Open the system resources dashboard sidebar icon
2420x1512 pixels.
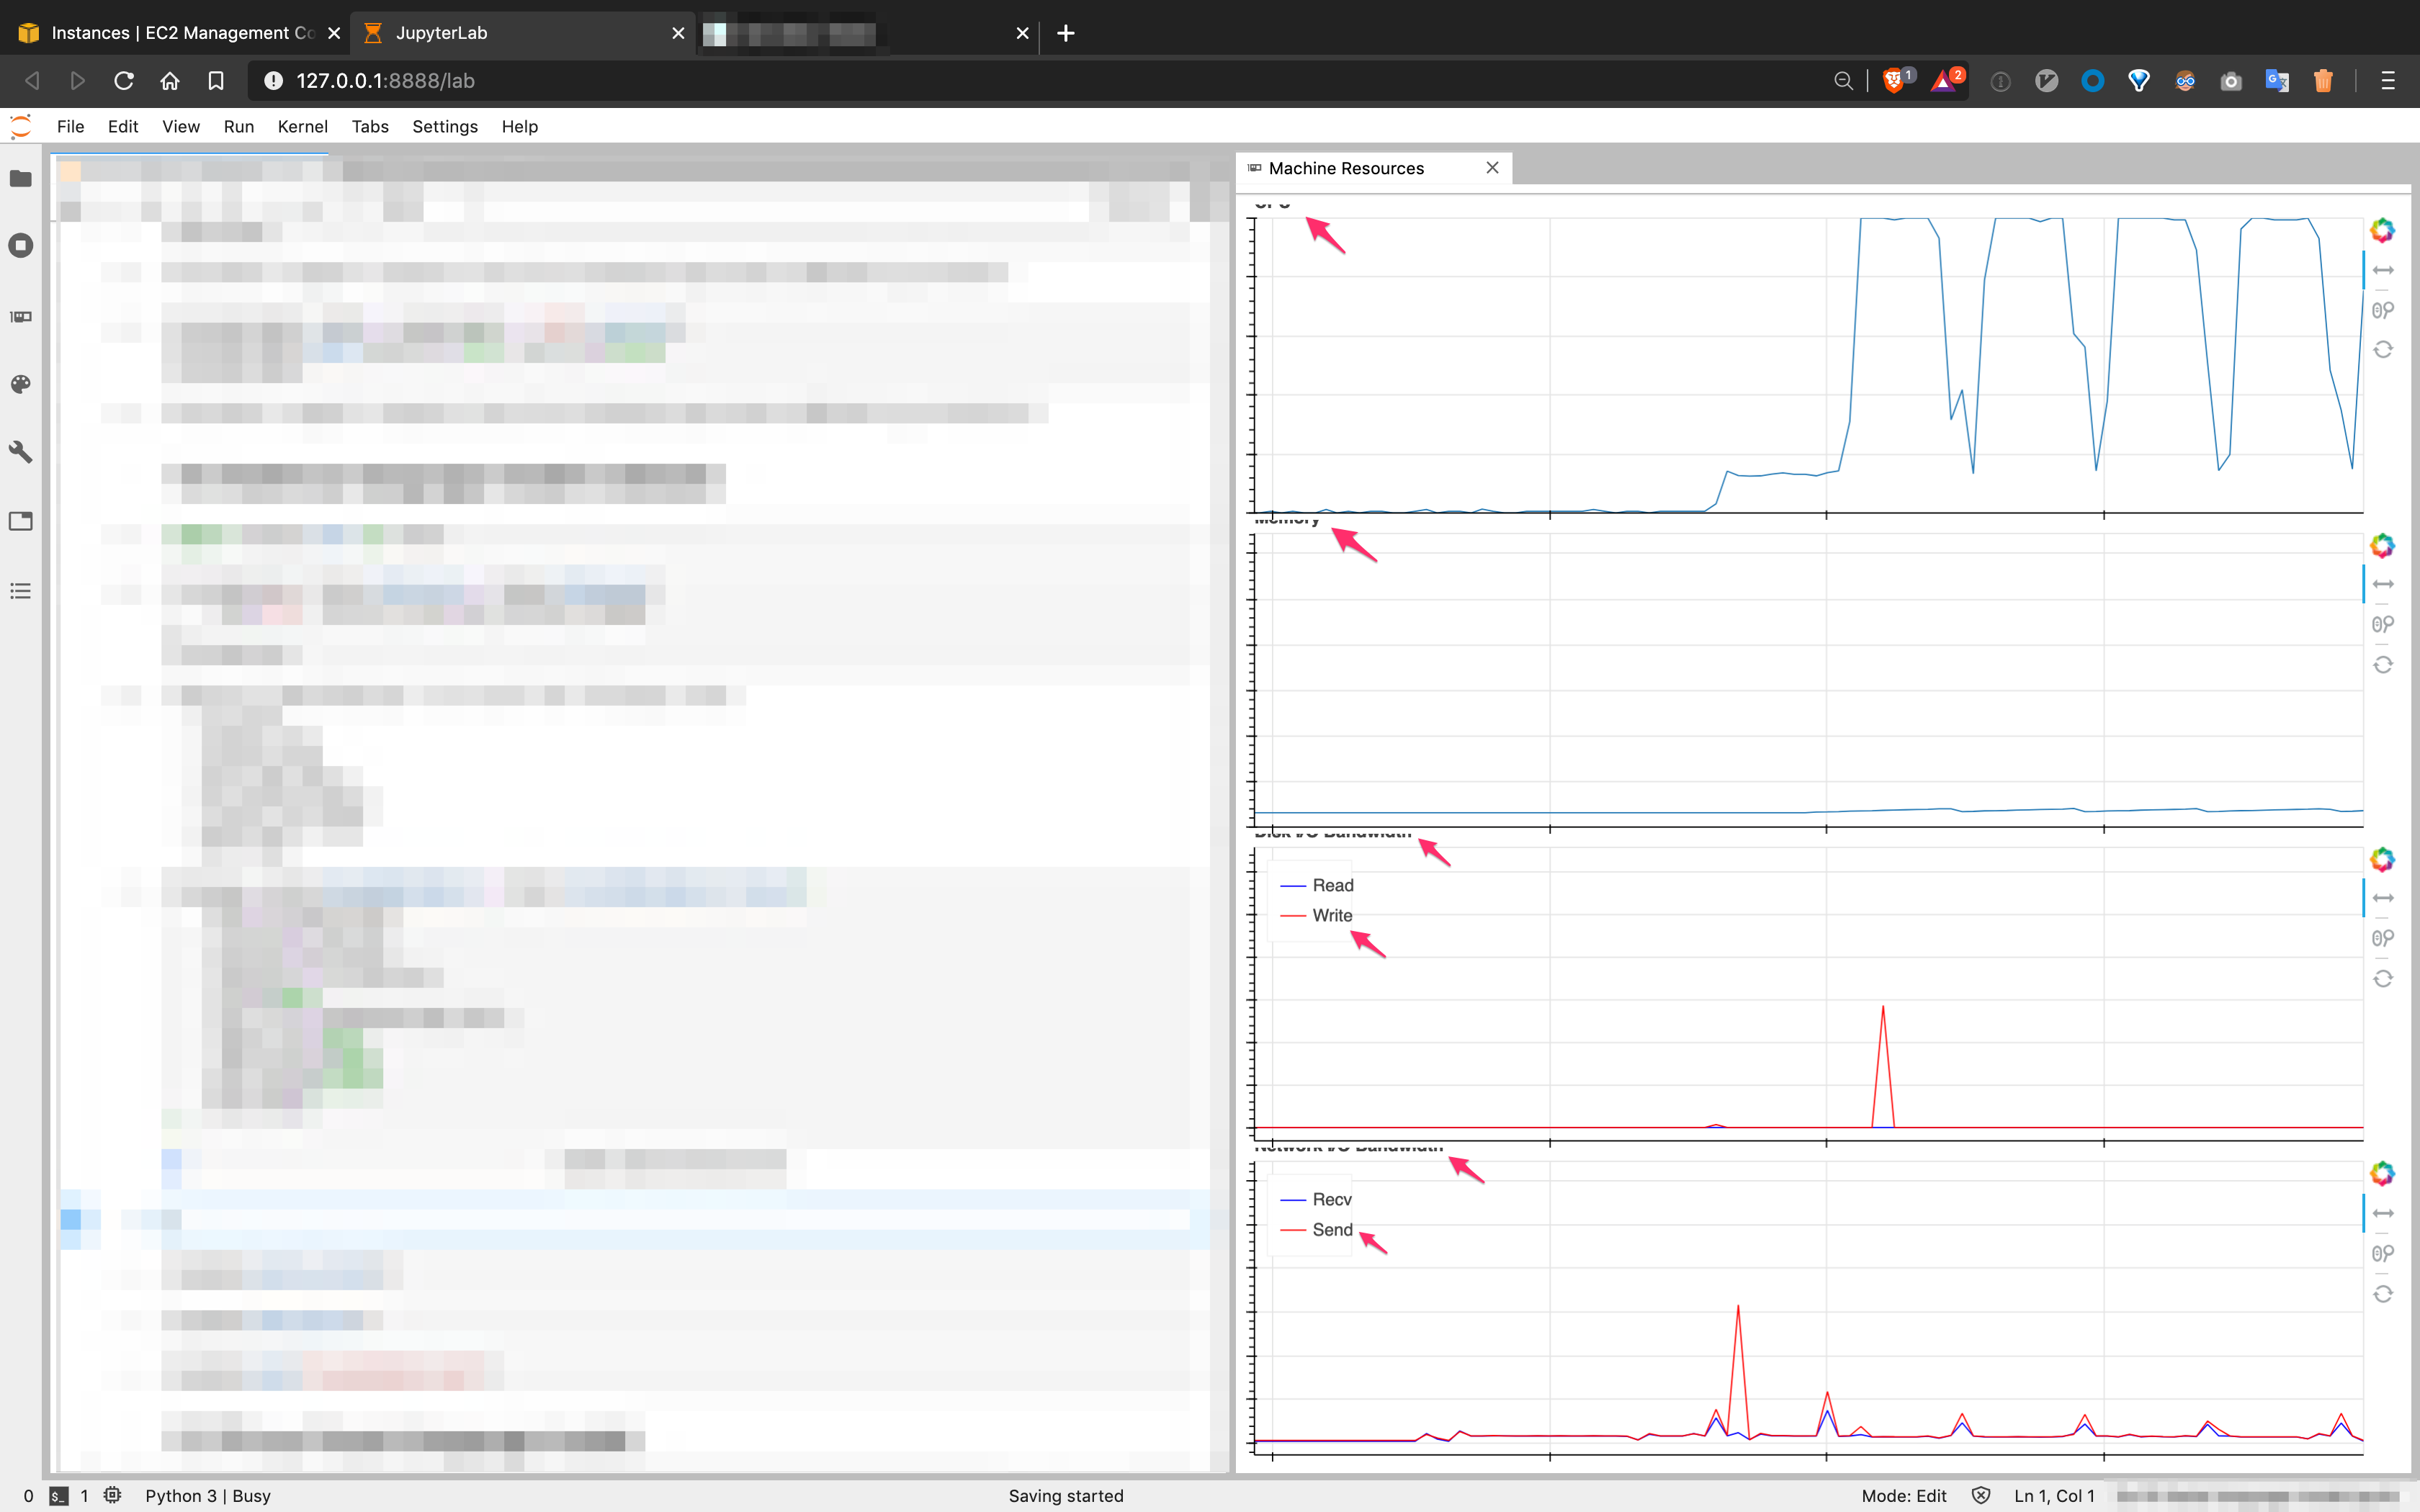pyautogui.click(x=21, y=317)
